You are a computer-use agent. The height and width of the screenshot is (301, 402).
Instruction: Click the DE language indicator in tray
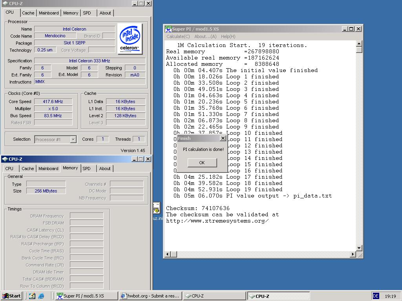(x=376, y=296)
